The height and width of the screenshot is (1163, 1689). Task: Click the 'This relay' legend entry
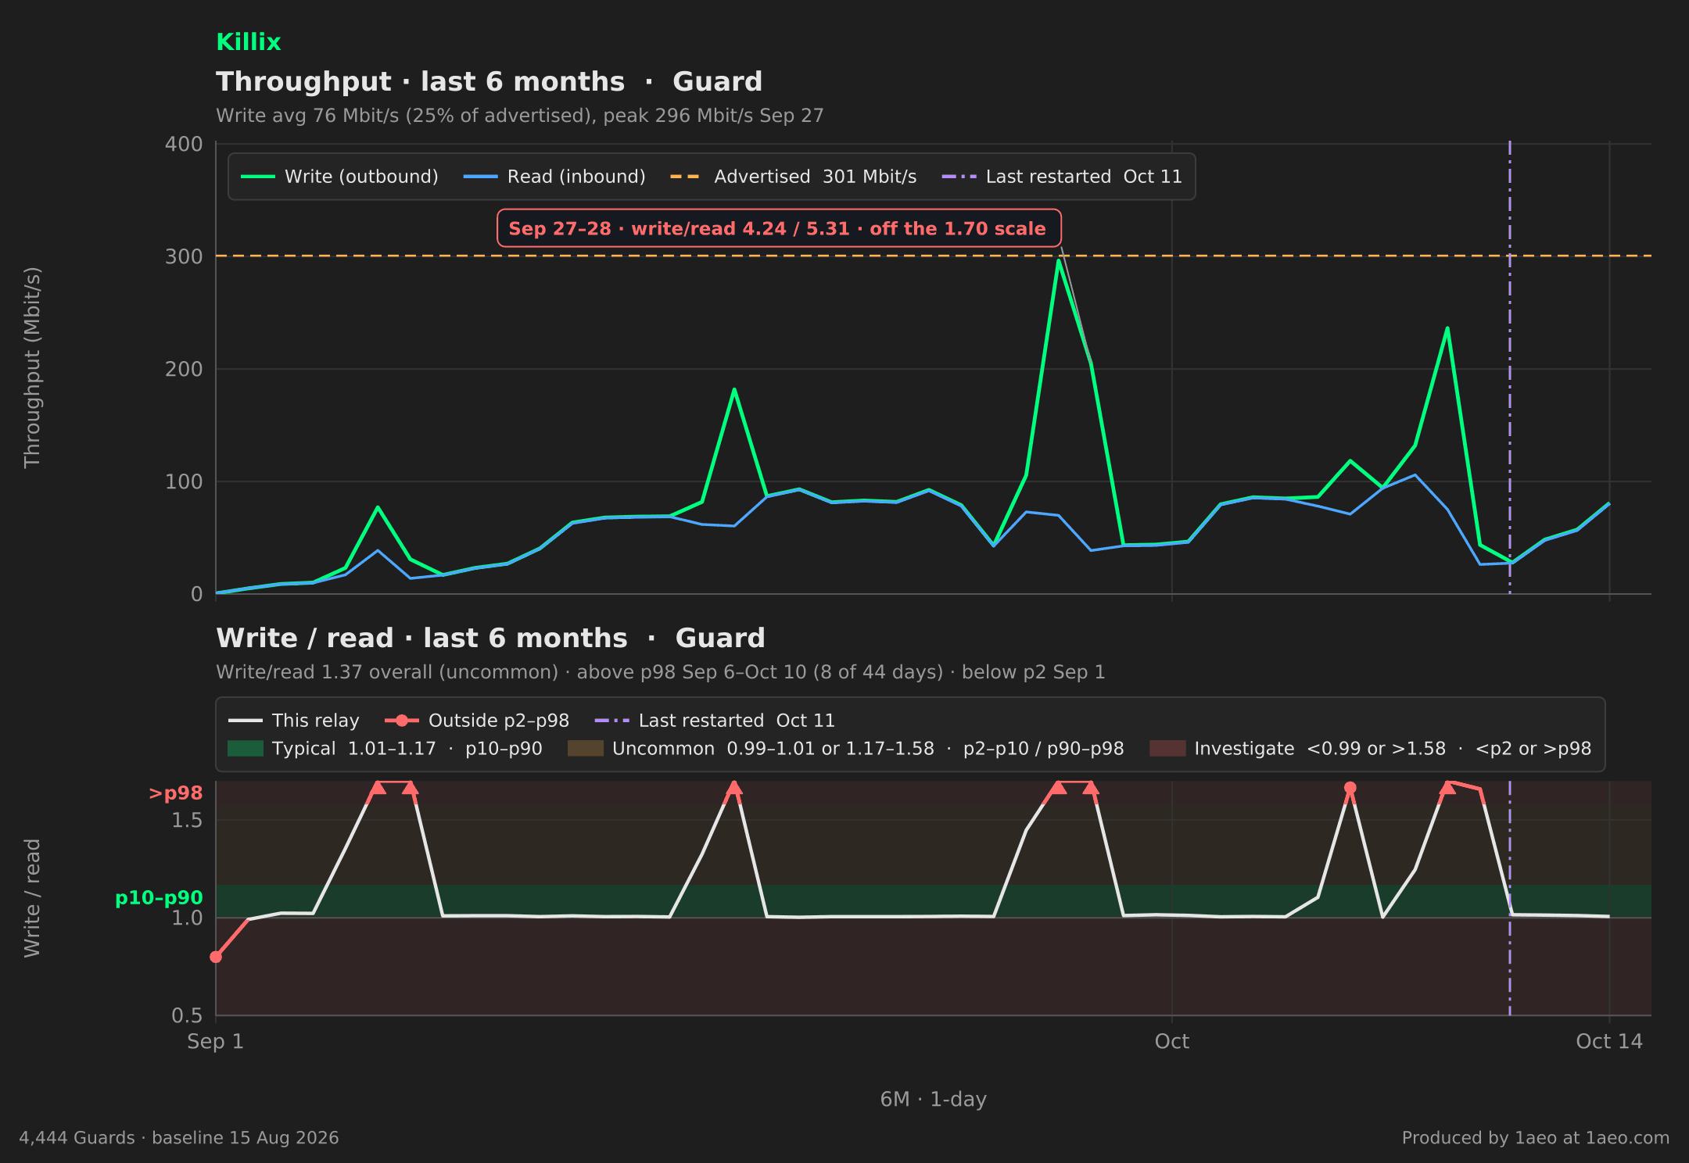294,721
